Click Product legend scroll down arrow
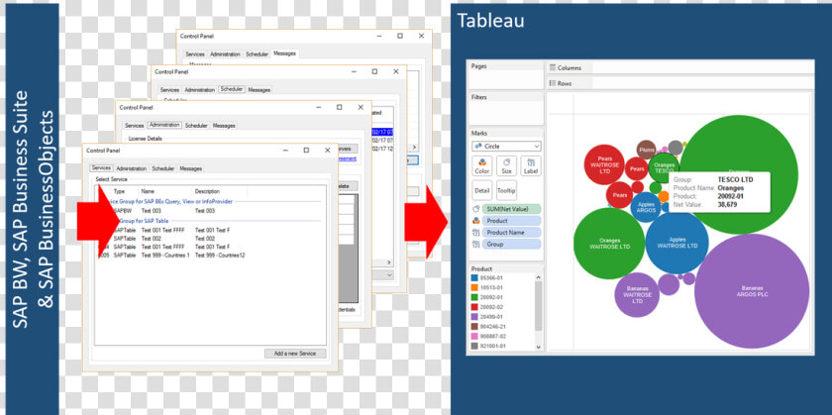This screenshot has width=832, height=415. click(x=539, y=347)
